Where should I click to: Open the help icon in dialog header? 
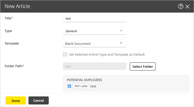[181, 7]
